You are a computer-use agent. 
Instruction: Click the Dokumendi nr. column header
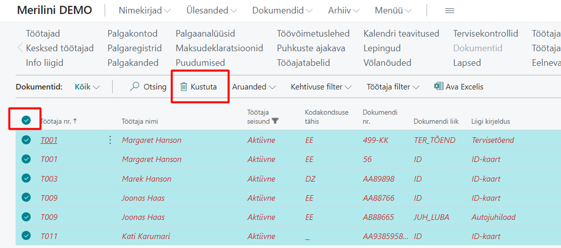point(381,117)
